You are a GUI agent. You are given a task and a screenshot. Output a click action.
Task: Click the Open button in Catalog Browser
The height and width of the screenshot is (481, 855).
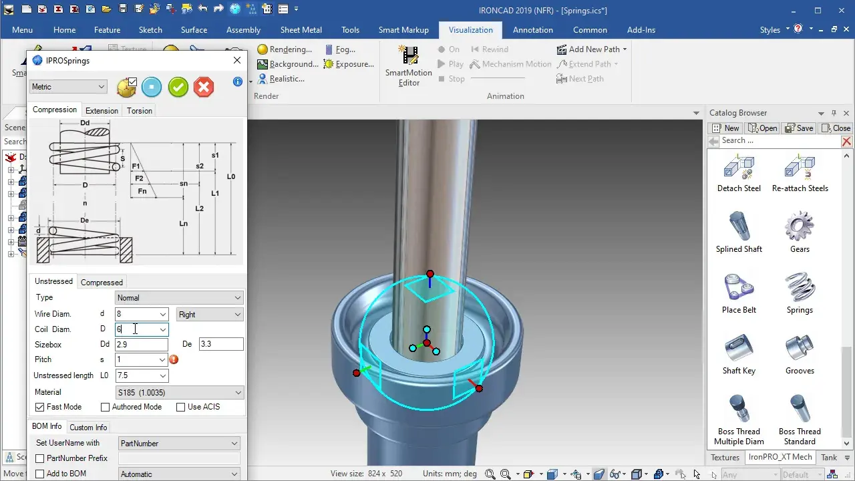tap(763, 128)
